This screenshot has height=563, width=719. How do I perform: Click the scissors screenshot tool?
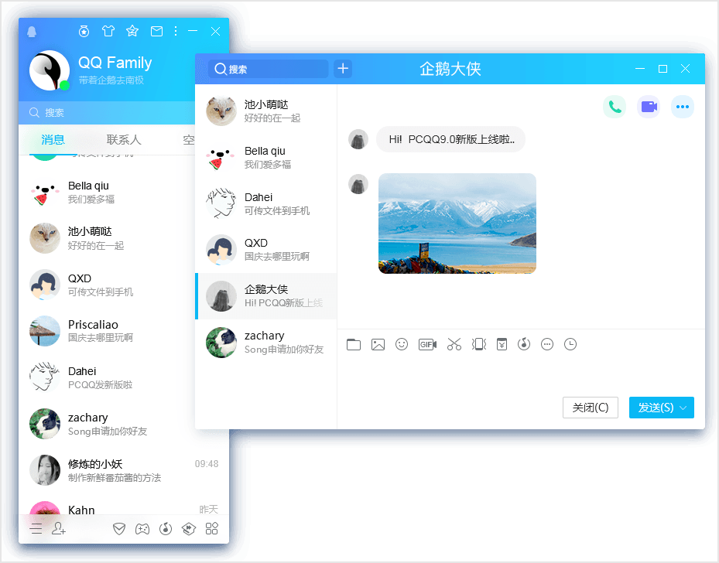coord(454,345)
